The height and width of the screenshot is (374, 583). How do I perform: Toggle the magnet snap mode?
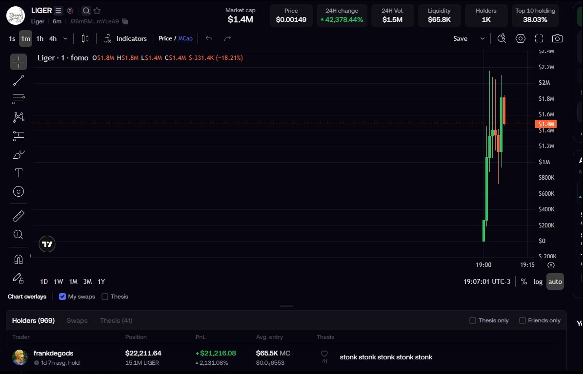[18, 260]
